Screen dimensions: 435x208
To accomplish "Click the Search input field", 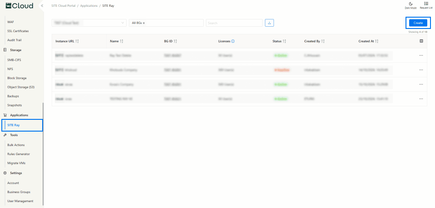I will click(x=234, y=23).
